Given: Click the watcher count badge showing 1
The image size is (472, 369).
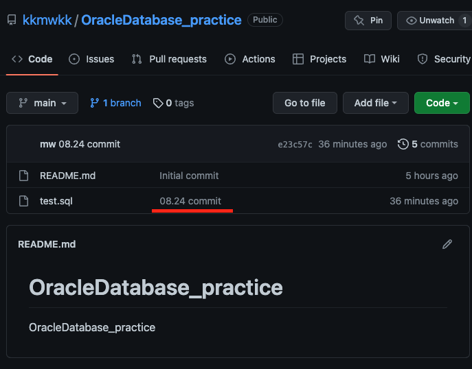Looking at the screenshot, I should point(464,21).
